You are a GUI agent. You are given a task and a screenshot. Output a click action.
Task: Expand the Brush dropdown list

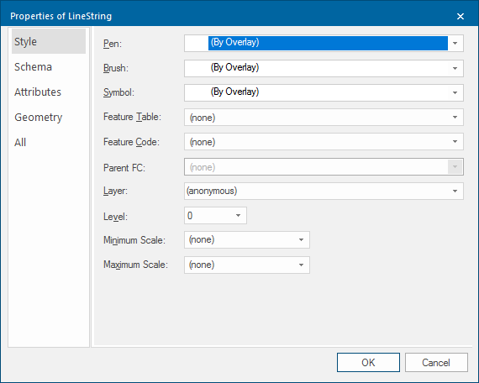pyautogui.click(x=455, y=68)
